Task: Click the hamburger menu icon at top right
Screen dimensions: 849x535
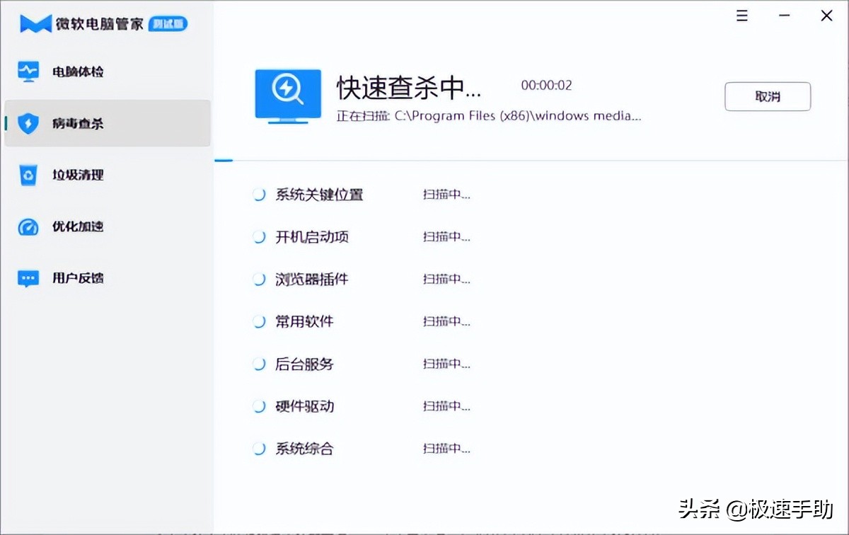Action: tap(741, 15)
